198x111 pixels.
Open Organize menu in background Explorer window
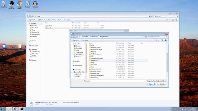tap(32, 20)
